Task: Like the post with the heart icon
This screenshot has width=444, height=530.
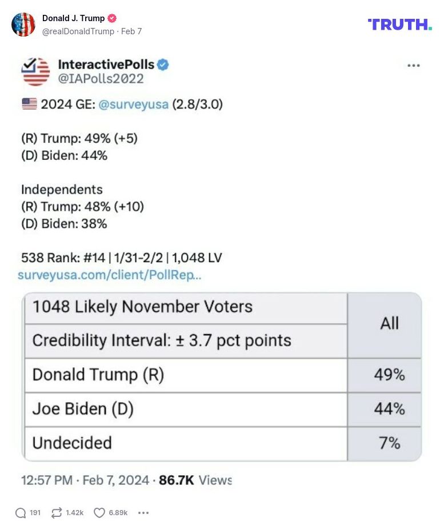Action: (x=99, y=512)
